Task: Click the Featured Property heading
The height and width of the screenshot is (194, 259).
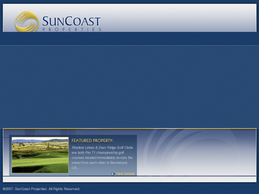Action: click(93, 141)
